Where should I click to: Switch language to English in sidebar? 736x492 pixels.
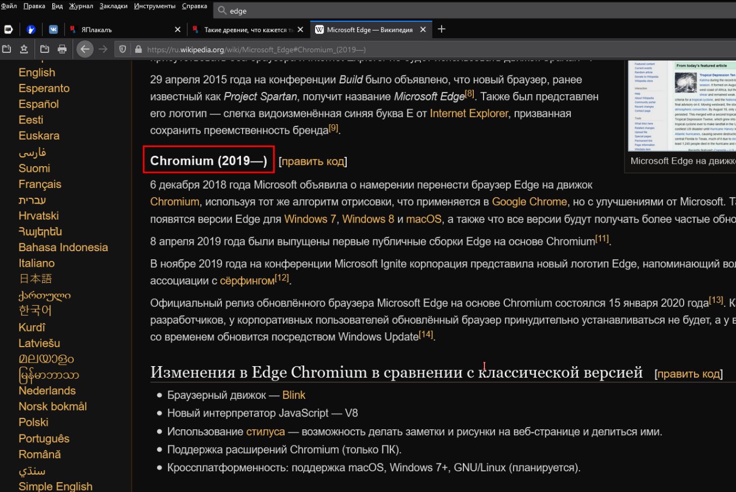click(x=37, y=72)
